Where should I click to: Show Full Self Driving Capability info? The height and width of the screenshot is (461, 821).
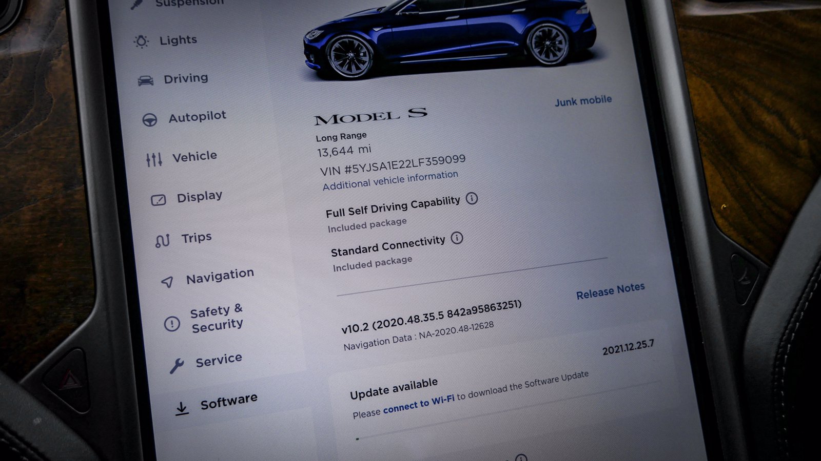click(472, 198)
